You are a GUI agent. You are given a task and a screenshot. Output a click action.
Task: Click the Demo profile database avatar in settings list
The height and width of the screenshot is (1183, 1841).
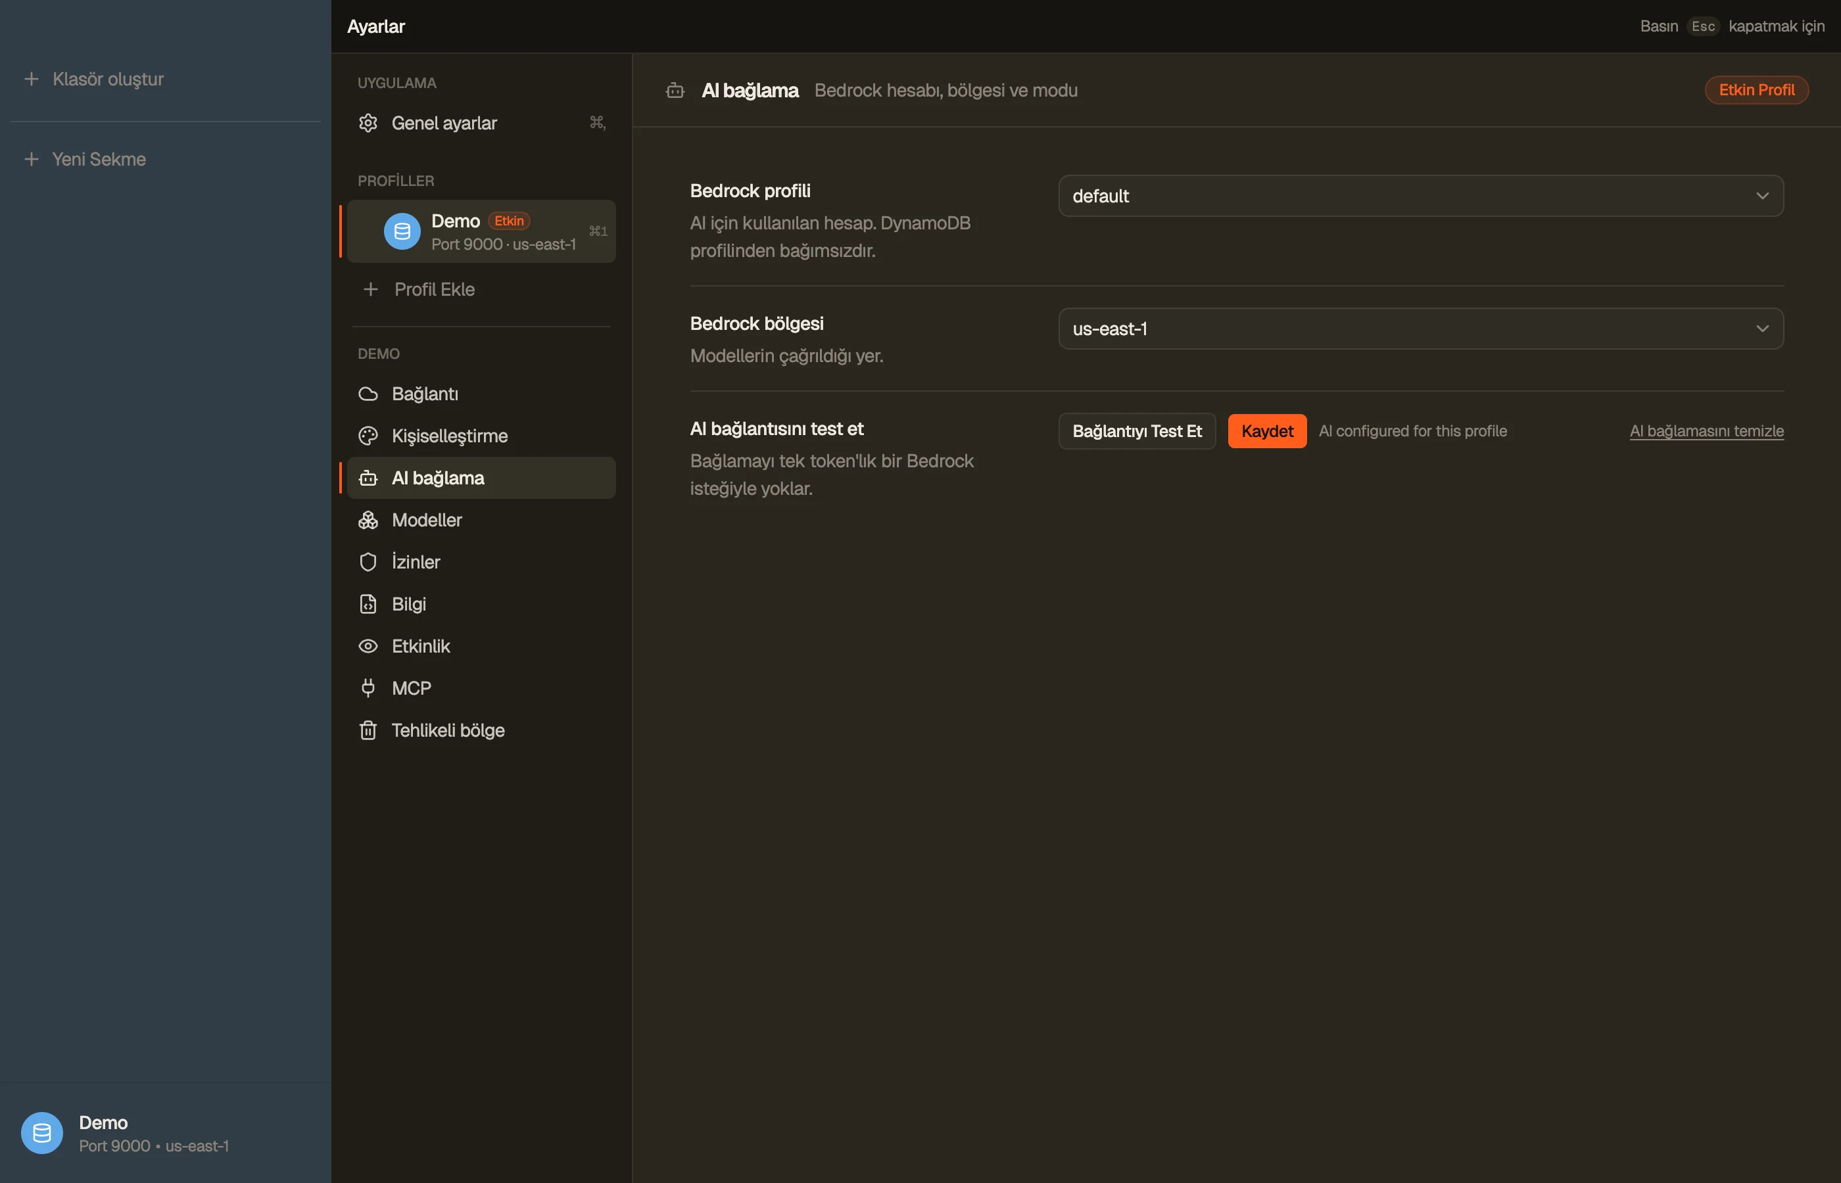coord(402,231)
